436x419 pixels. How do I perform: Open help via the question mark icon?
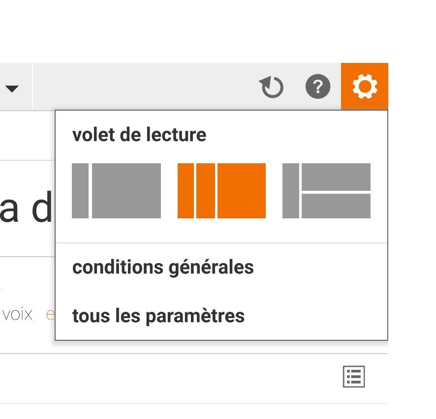point(318,87)
